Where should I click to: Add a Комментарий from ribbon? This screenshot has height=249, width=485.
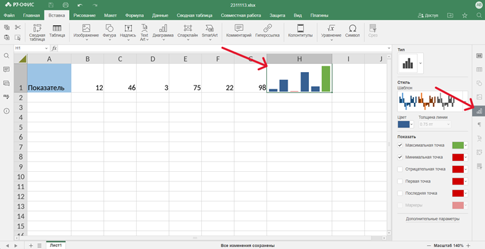(x=239, y=31)
